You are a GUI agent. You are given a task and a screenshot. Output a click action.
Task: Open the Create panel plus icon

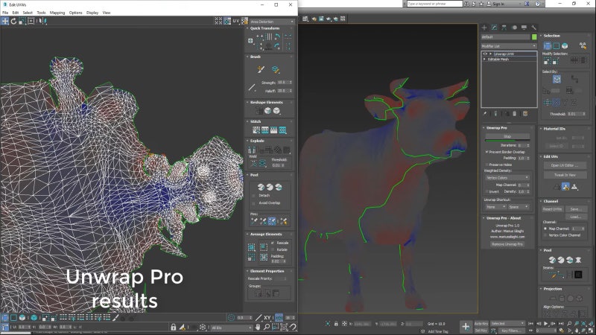pos(484,28)
